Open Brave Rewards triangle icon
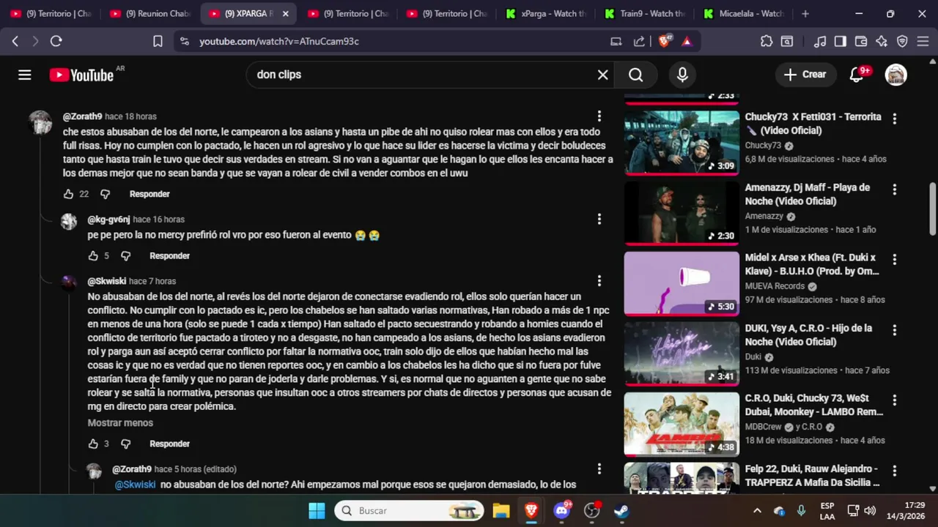The height and width of the screenshot is (527, 938). pyautogui.click(x=687, y=42)
